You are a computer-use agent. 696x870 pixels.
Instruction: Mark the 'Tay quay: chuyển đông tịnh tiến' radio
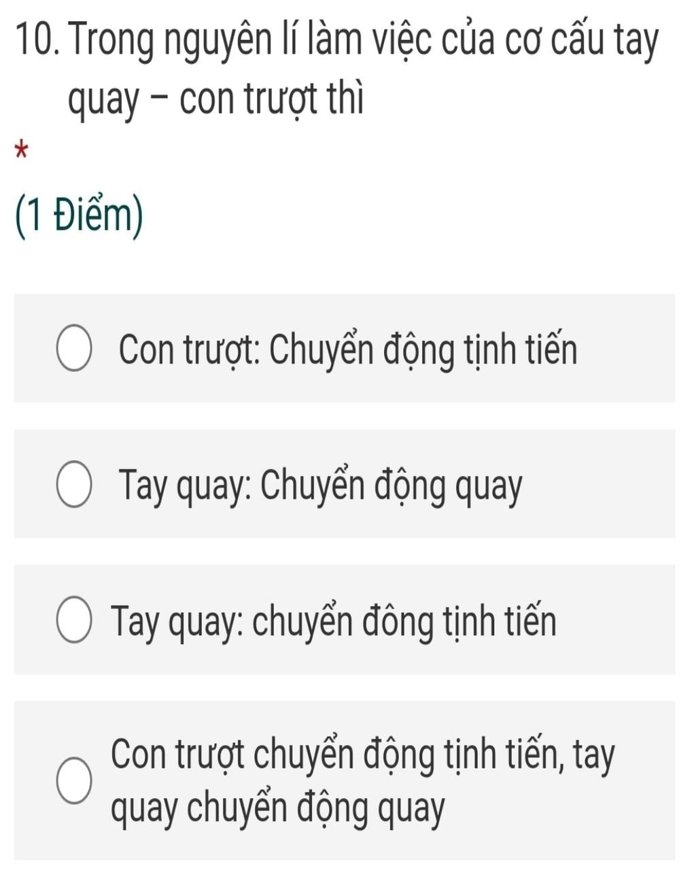pyautogui.click(x=73, y=621)
